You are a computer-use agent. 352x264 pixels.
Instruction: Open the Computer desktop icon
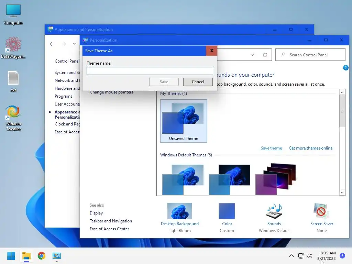[x=13, y=14]
